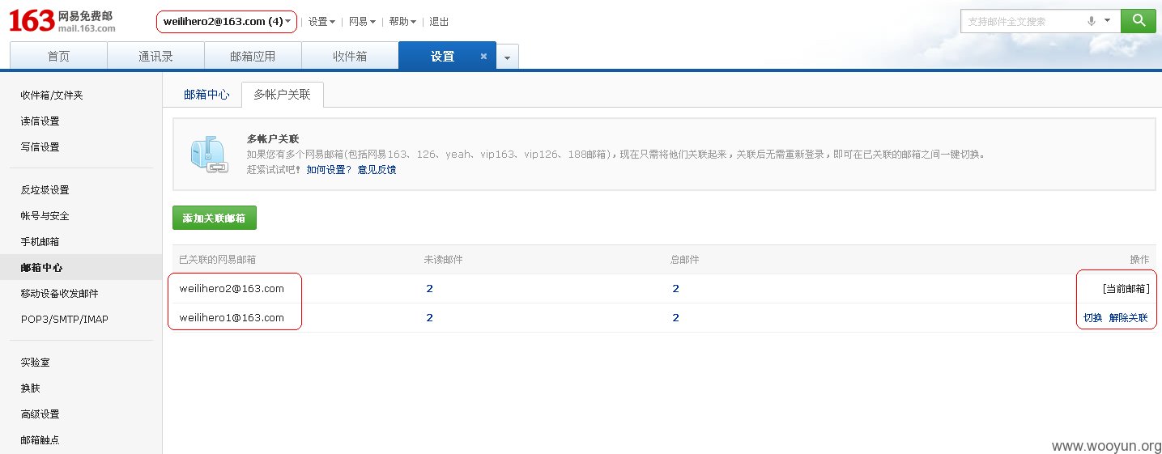Open 反垃圾设置 in sidebar
This screenshot has height=454, width=1162.
(x=45, y=190)
